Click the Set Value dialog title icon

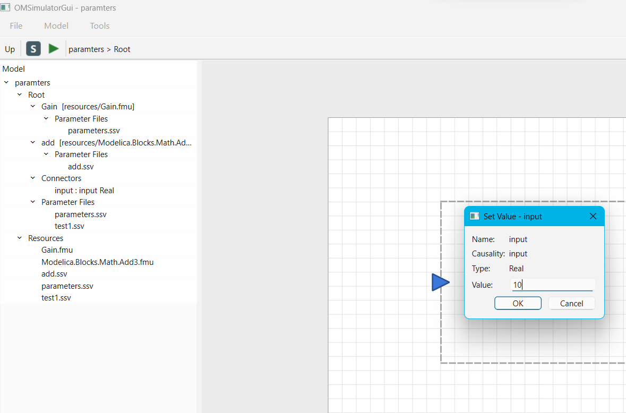point(474,216)
